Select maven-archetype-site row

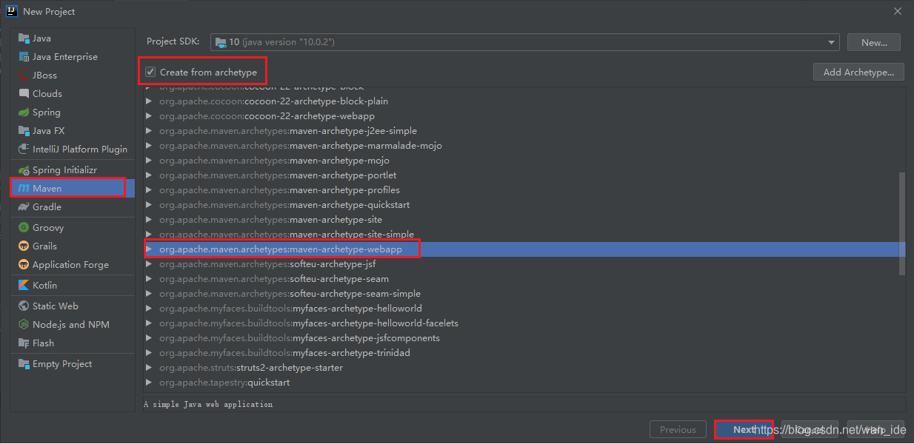pos(524,220)
